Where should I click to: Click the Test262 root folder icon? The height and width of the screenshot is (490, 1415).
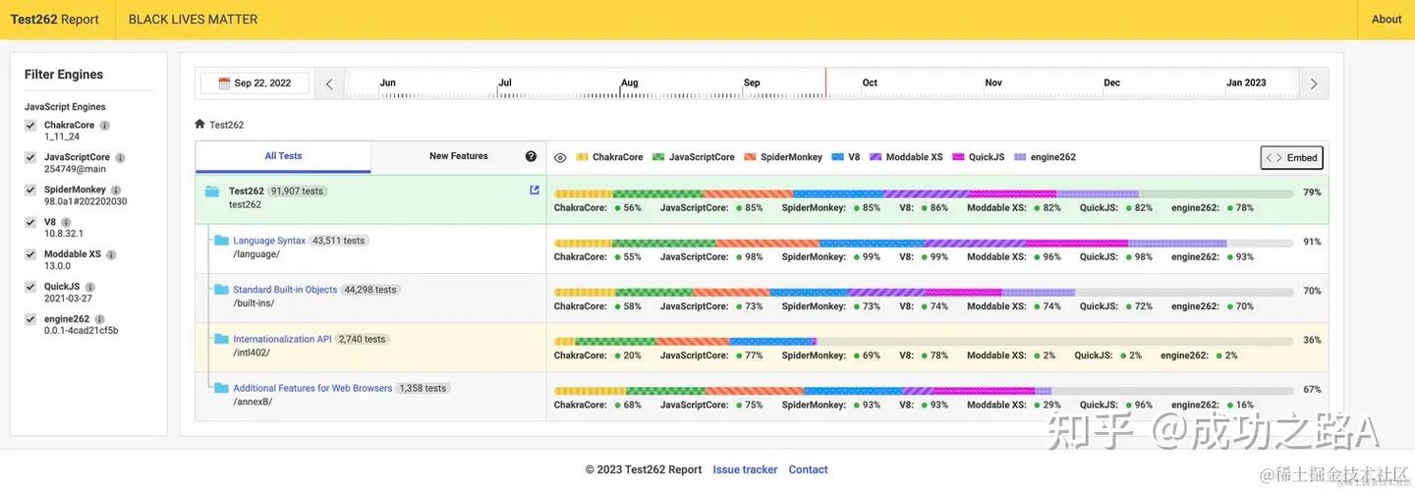click(212, 191)
